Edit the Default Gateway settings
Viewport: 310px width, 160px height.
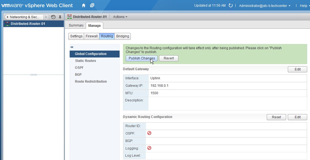297,69
